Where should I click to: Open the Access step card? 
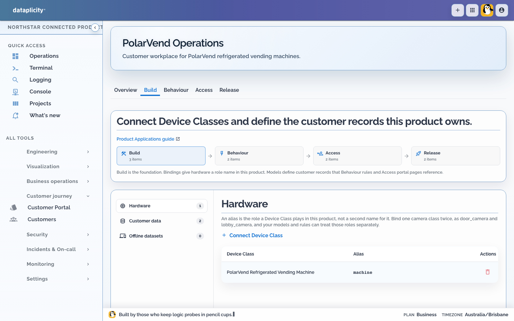[358, 156]
